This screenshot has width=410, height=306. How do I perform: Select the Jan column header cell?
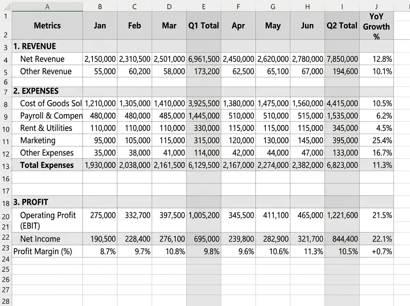[x=100, y=26]
